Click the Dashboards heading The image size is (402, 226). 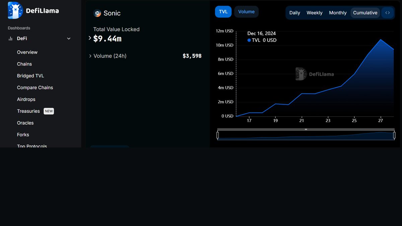[x=19, y=28]
